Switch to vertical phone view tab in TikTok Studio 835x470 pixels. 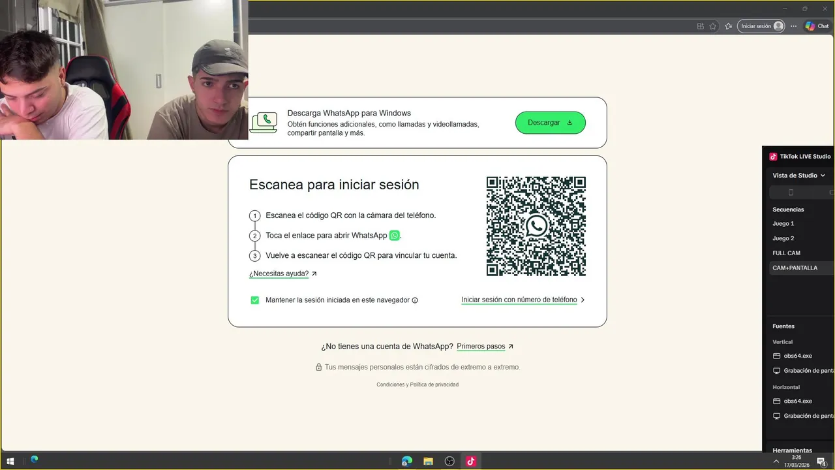791,193
